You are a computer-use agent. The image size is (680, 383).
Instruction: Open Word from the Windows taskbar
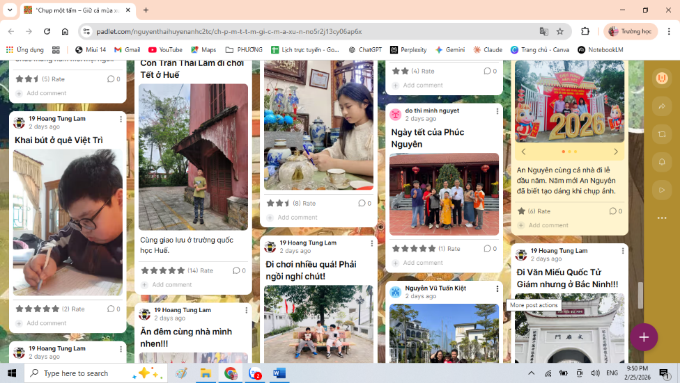click(279, 373)
